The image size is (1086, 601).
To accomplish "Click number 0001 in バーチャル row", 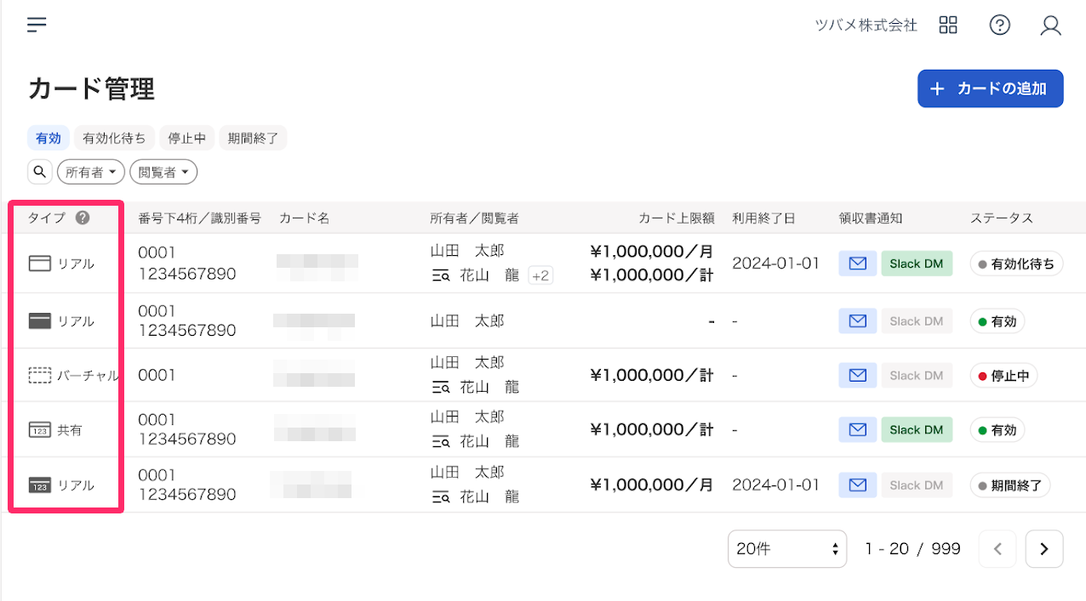I will [157, 375].
